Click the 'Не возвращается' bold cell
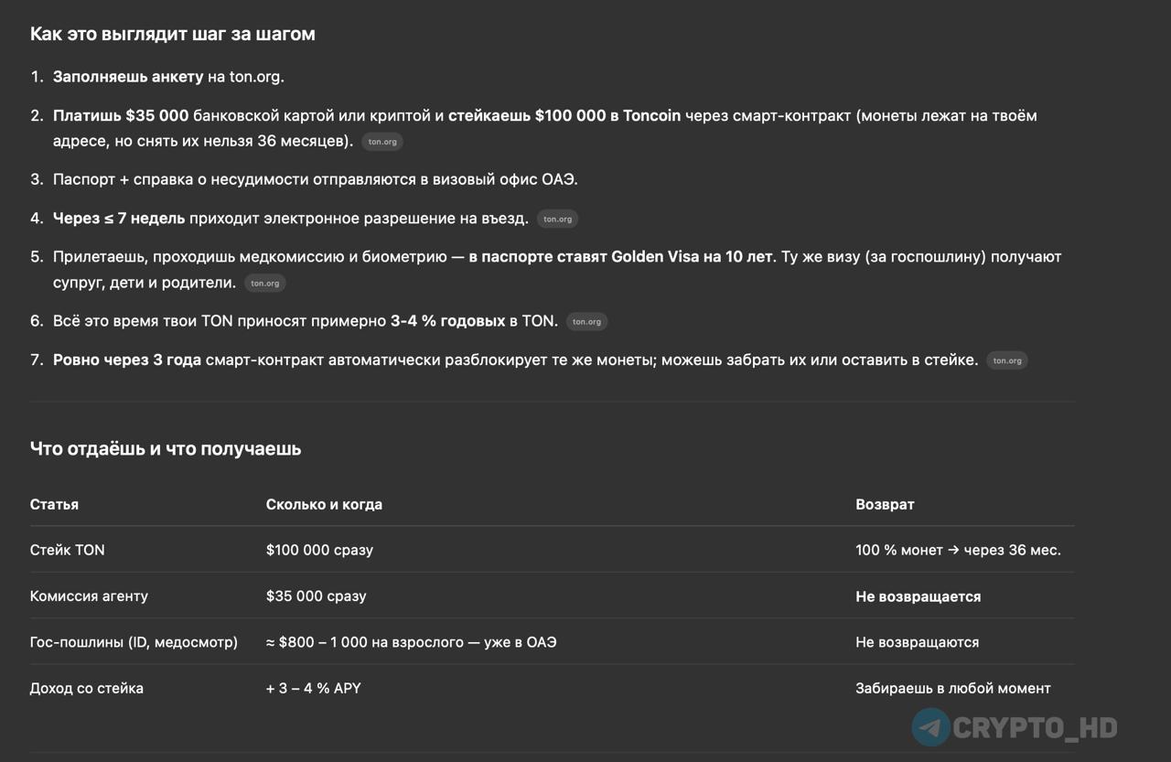 coord(918,596)
